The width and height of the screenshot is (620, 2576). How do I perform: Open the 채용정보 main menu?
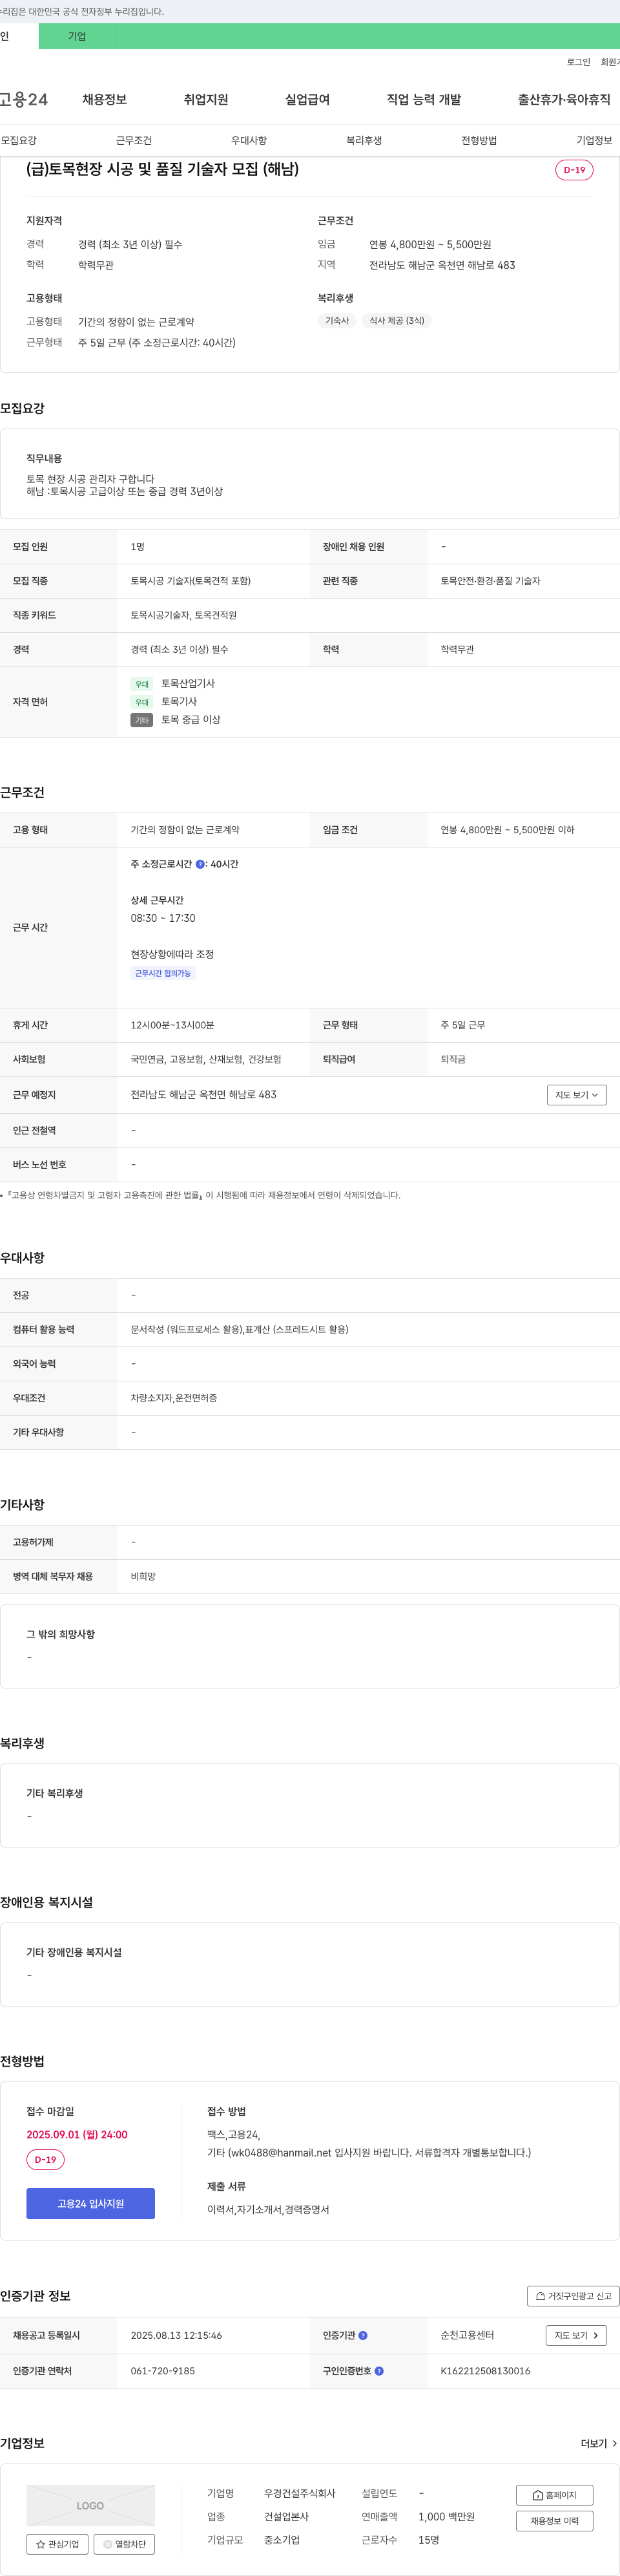pyautogui.click(x=104, y=100)
